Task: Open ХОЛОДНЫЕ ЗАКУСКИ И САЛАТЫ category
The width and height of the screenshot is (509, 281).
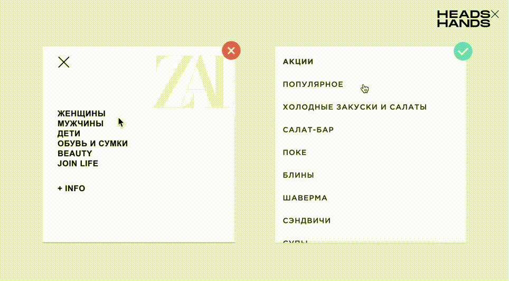Action: [x=354, y=107]
